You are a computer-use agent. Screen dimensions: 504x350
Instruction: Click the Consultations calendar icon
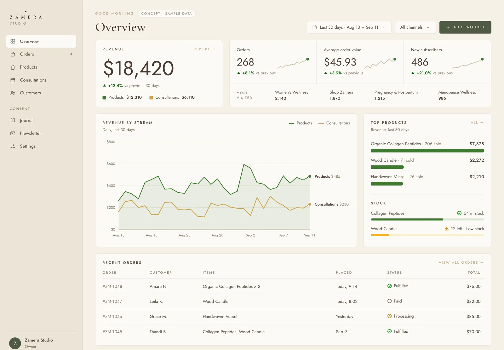pos(13,80)
